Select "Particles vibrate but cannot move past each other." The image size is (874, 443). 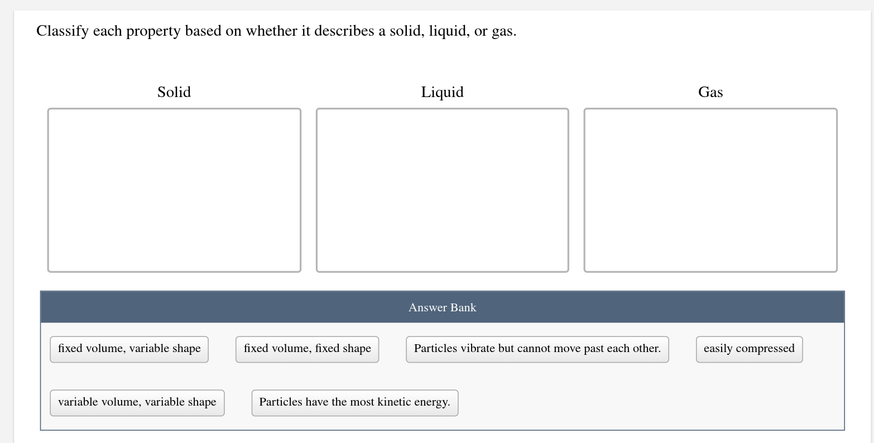pyautogui.click(x=537, y=348)
